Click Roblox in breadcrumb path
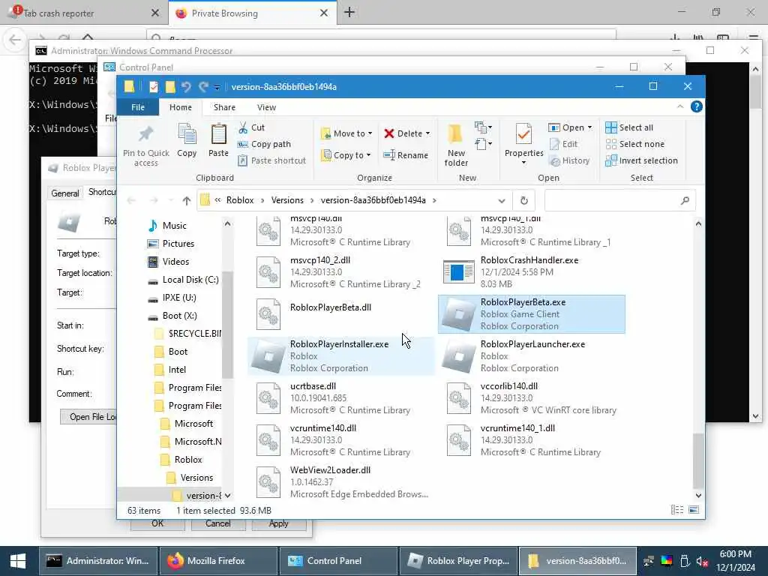Image resolution: width=768 pixels, height=576 pixels. pos(240,200)
